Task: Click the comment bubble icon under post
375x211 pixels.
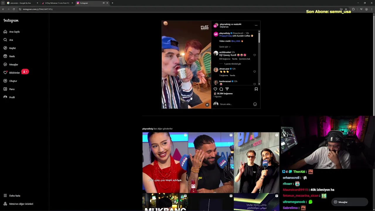Action: click(221, 89)
